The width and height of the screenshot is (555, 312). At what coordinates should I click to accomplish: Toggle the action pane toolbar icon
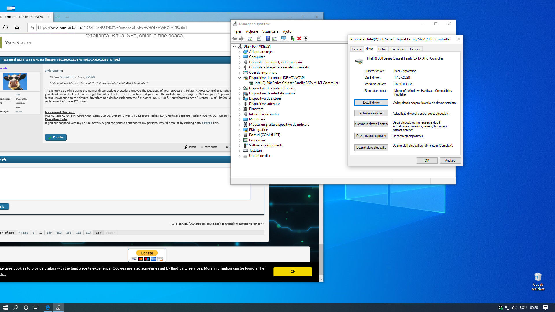(x=275, y=38)
